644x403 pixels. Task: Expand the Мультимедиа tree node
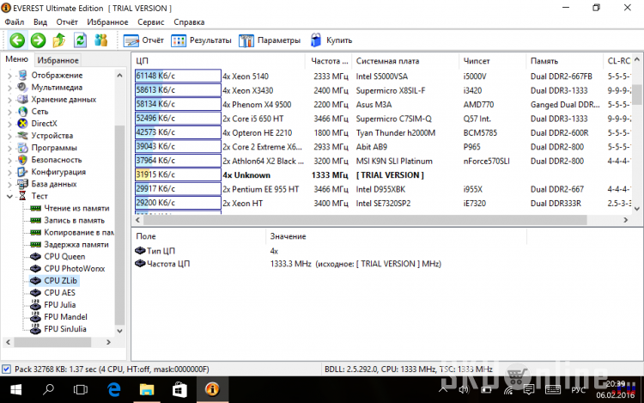click(x=9, y=88)
